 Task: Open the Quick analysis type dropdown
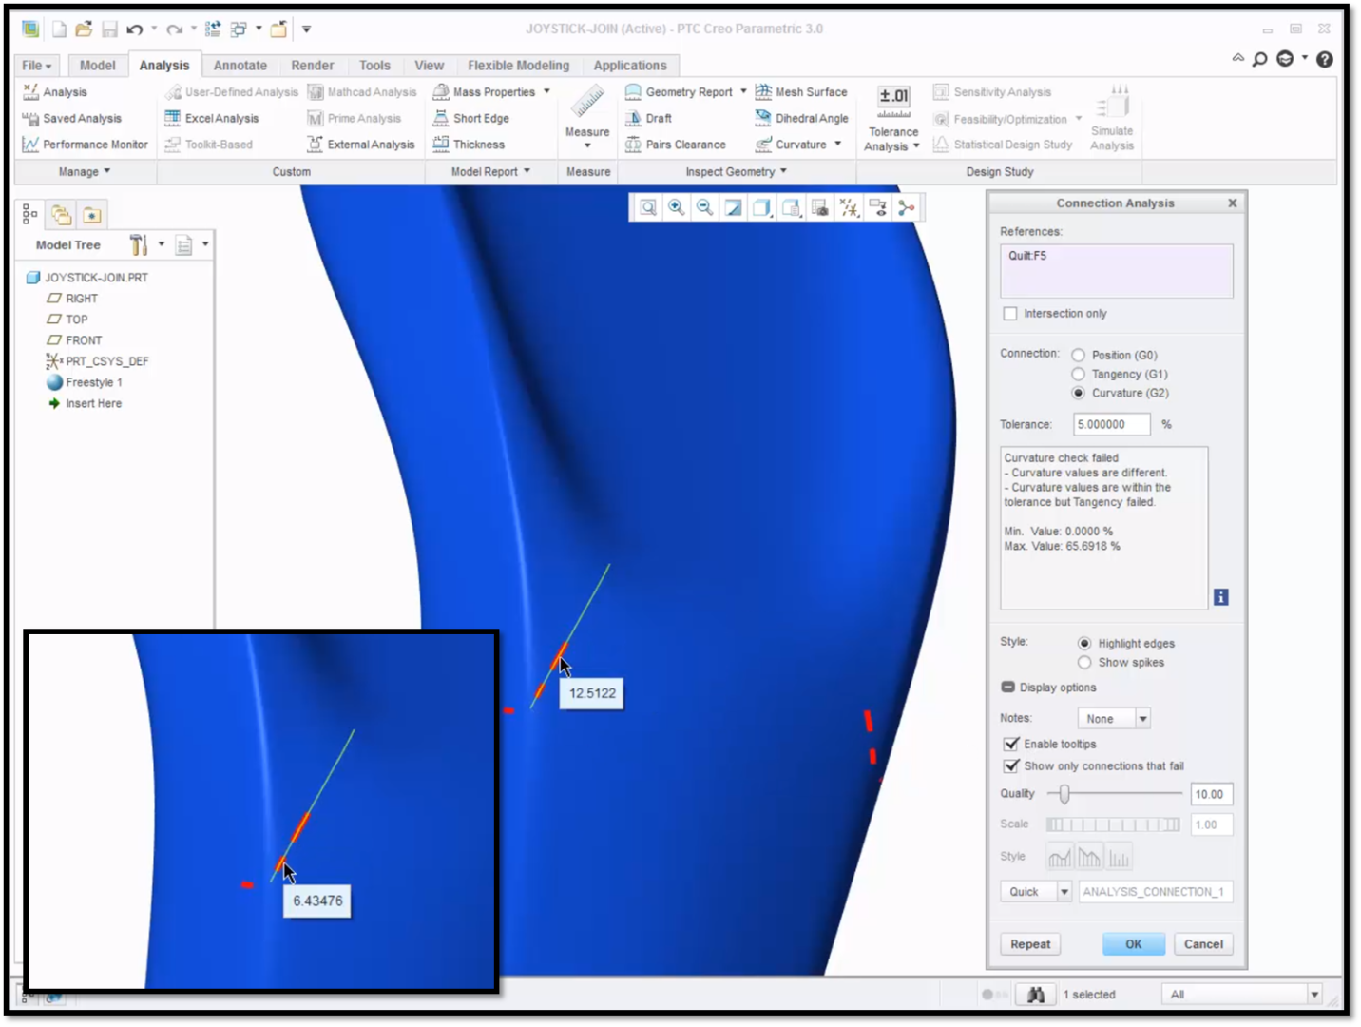pyautogui.click(x=1036, y=892)
